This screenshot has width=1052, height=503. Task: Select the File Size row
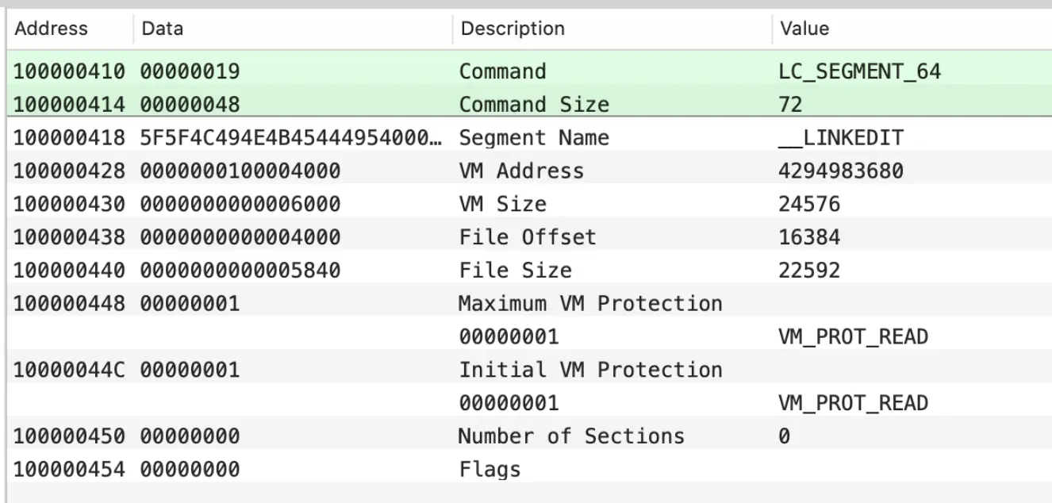[x=516, y=271]
